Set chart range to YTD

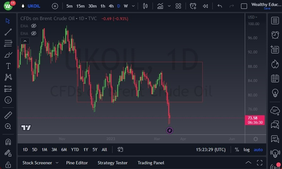pyautogui.click(x=75, y=150)
